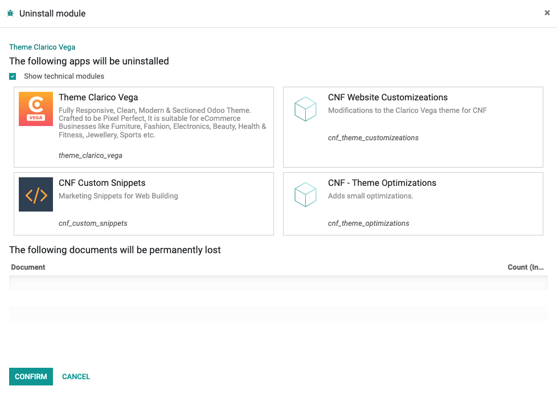Viewport: 557px width, 398px height.
Task: Uncheck Show technical modules checkbox
Action: pos(13,76)
